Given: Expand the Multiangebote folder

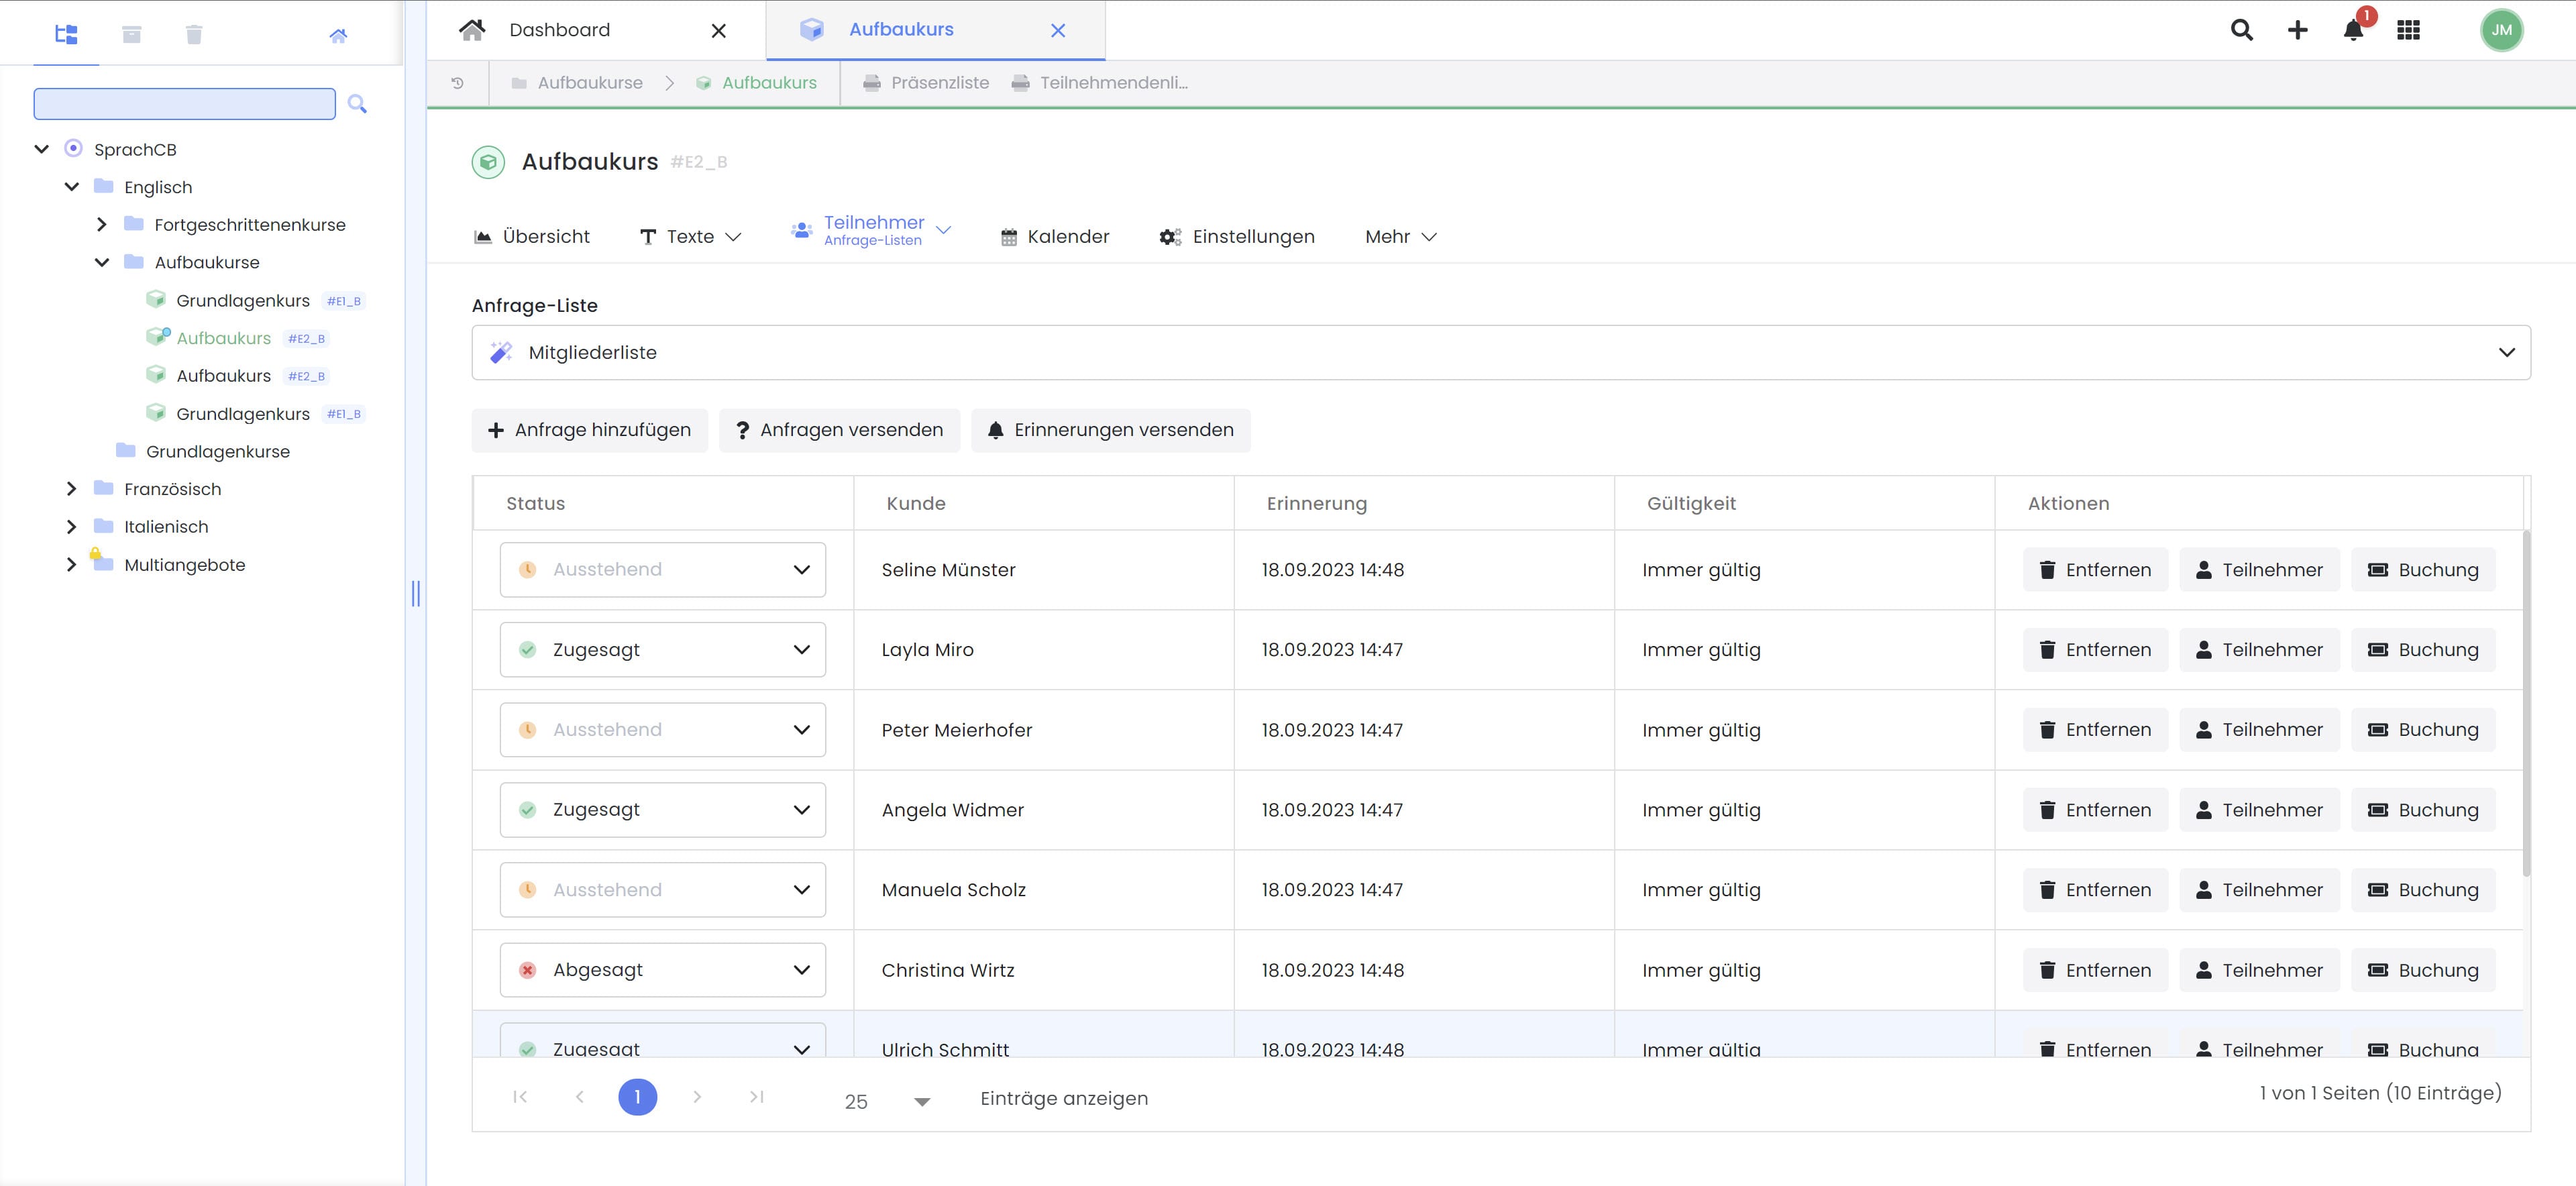Looking at the screenshot, I should (71, 565).
